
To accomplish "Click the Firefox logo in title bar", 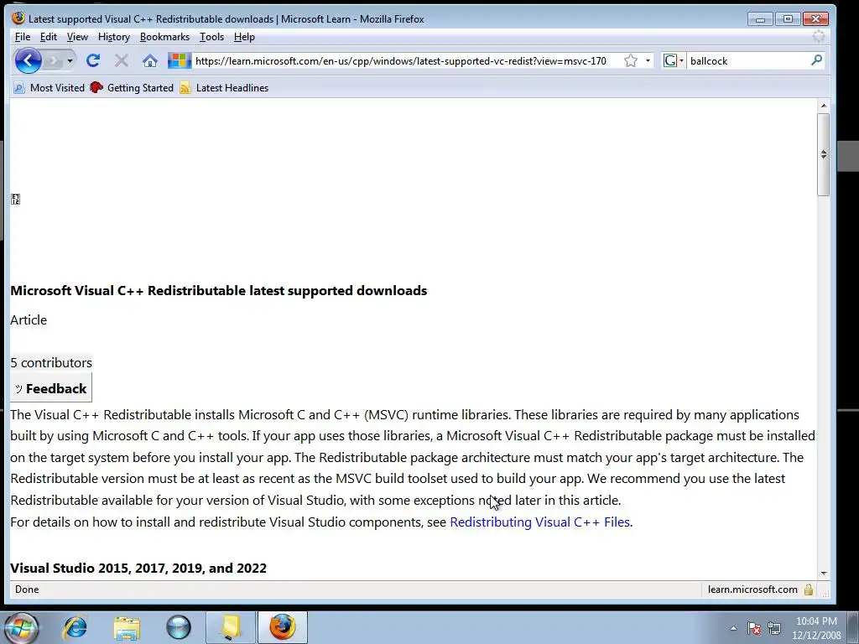I will (x=18, y=18).
